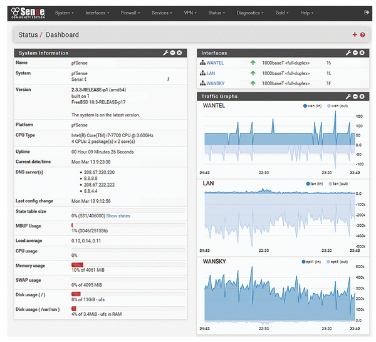Minimize the Traffic Graphs widget
The height and width of the screenshot is (342, 376).
(x=356, y=96)
